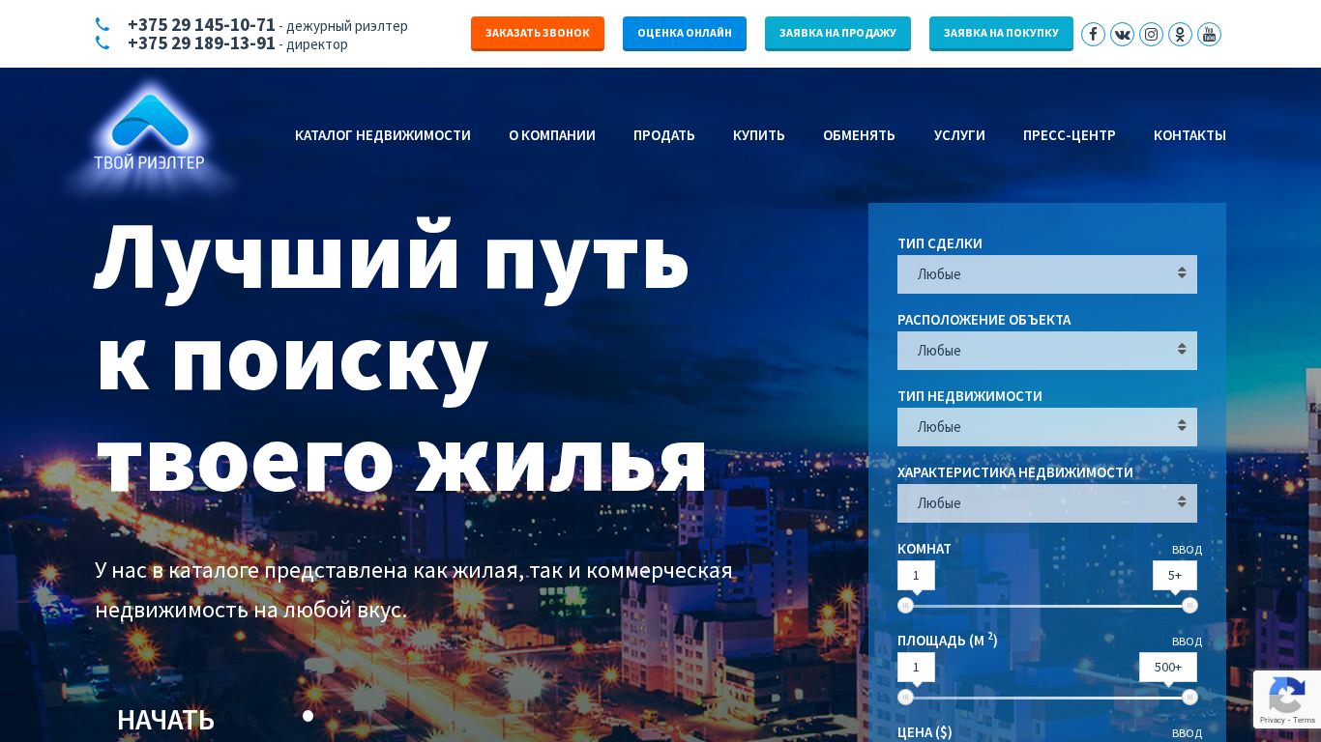
Task: Click the reCAPTCHA badge
Action: pyautogui.click(x=1287, y=699)
